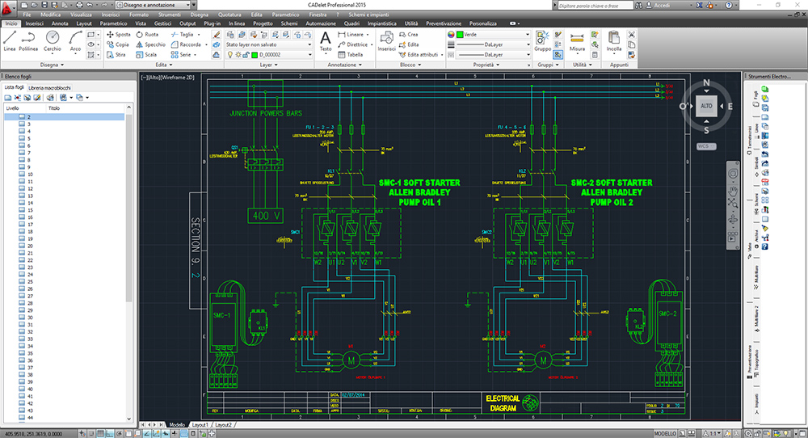Image resolution: width=808 pixels, height=438 pixels.
Task: Activate the Polilinea tool
Action: click(x=28, y=41)
